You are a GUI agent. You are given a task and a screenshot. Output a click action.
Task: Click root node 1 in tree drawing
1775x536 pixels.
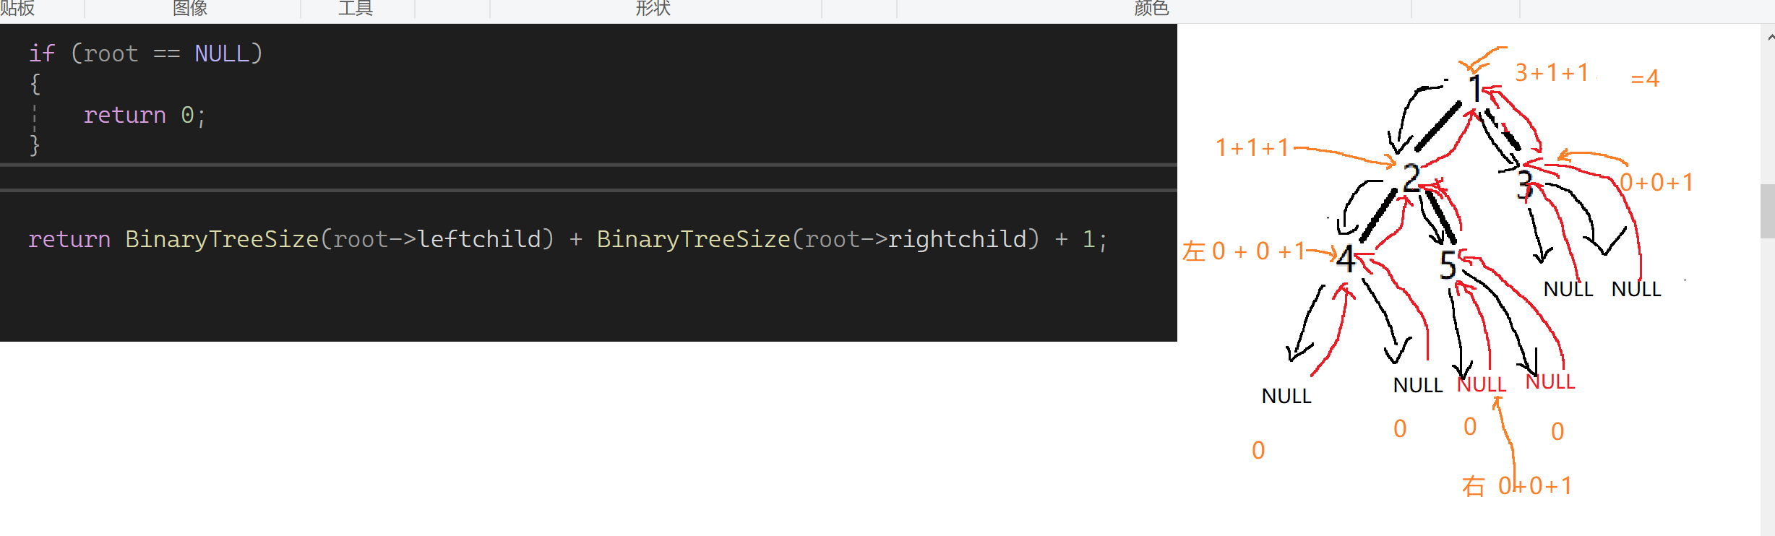tap(1475, 89)
